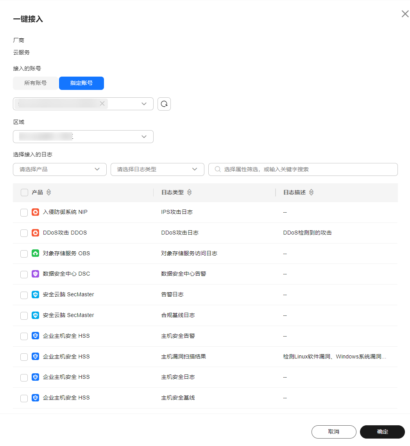
Task: Click the 数据安全中心 DSC product name
Action: click(x=66, y=274)
